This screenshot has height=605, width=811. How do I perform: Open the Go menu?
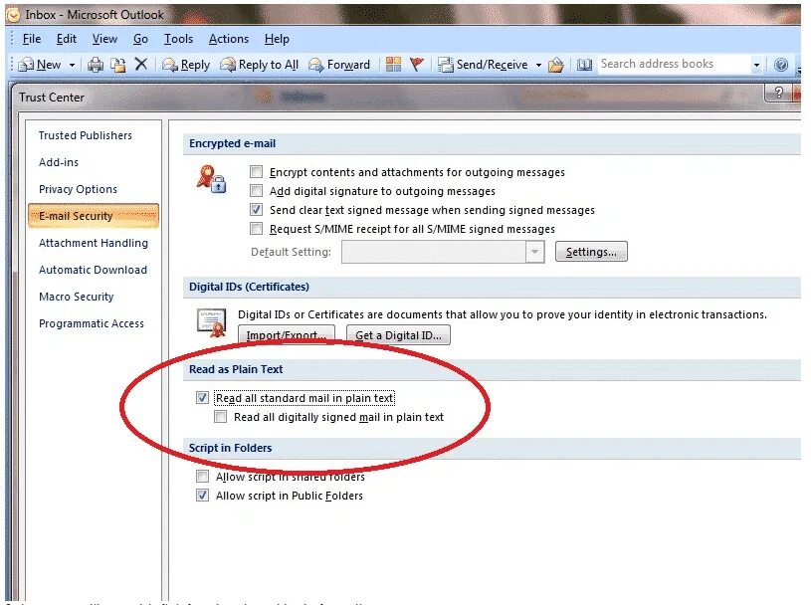(x=140, y=39)
